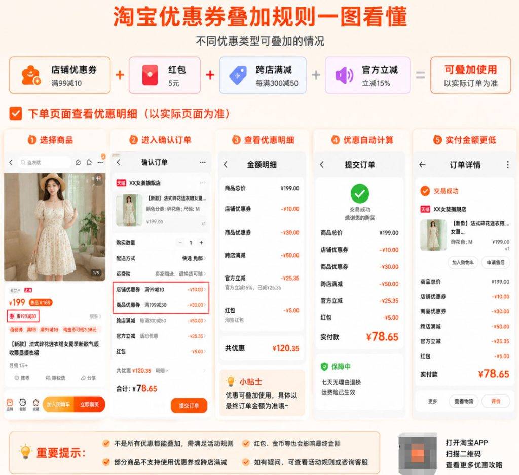Tap the 评价 button
519x475 pixels.
(496, 401)
